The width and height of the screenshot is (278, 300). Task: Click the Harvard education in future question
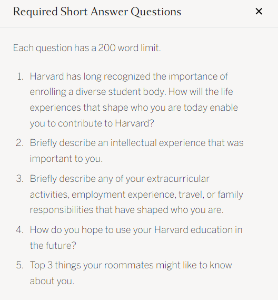pos(136,238)
